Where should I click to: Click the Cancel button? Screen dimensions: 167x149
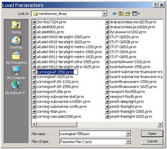[x=152, y=141]
